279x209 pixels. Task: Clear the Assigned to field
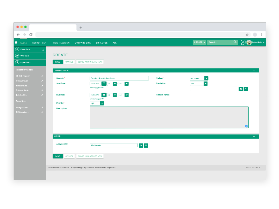(146, 146)
